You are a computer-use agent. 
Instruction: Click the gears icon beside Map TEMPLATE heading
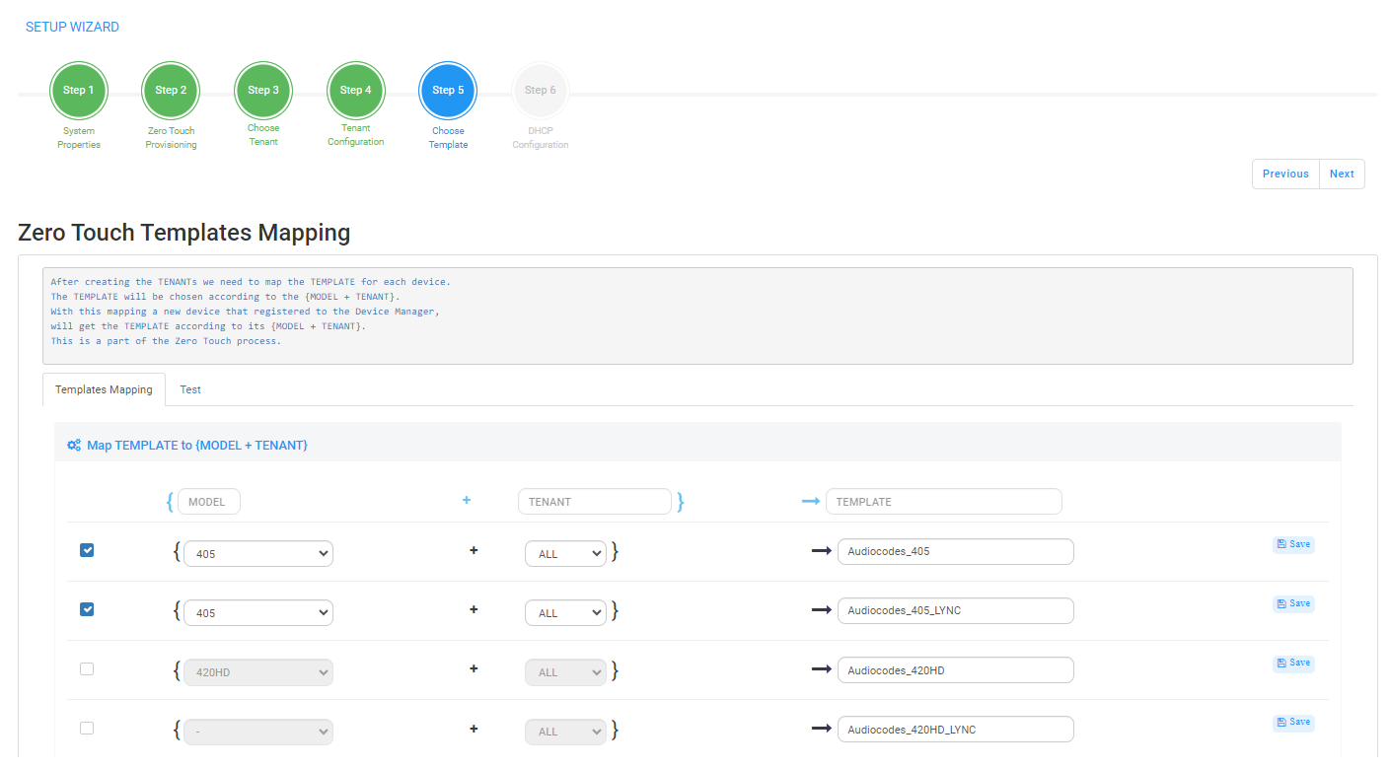click(x=74, y=446)
